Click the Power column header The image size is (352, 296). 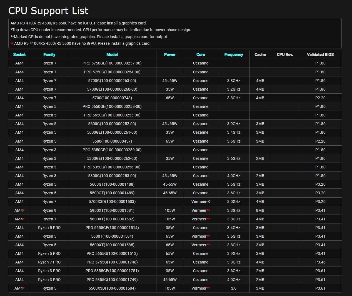pos(170,54)
